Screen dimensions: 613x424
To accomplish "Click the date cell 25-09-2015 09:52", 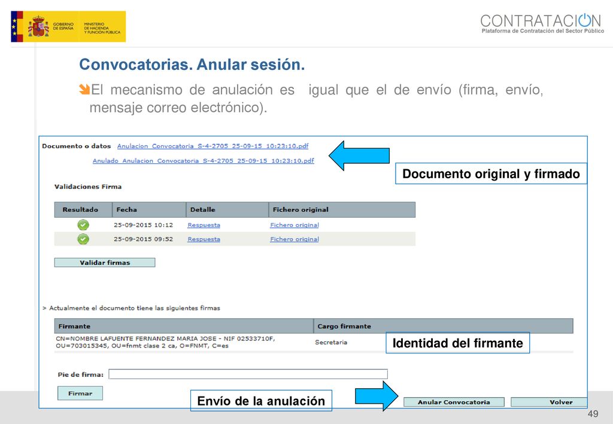I will tap(143, 239).
